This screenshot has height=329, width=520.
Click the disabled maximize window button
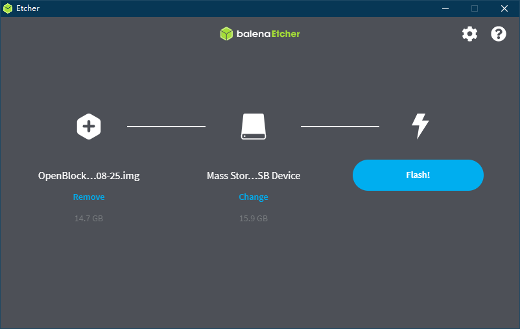coord(475,8)
